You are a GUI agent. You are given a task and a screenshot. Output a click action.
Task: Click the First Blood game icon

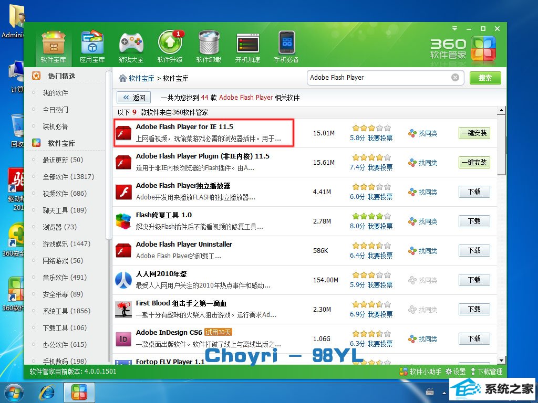[123, 310]
